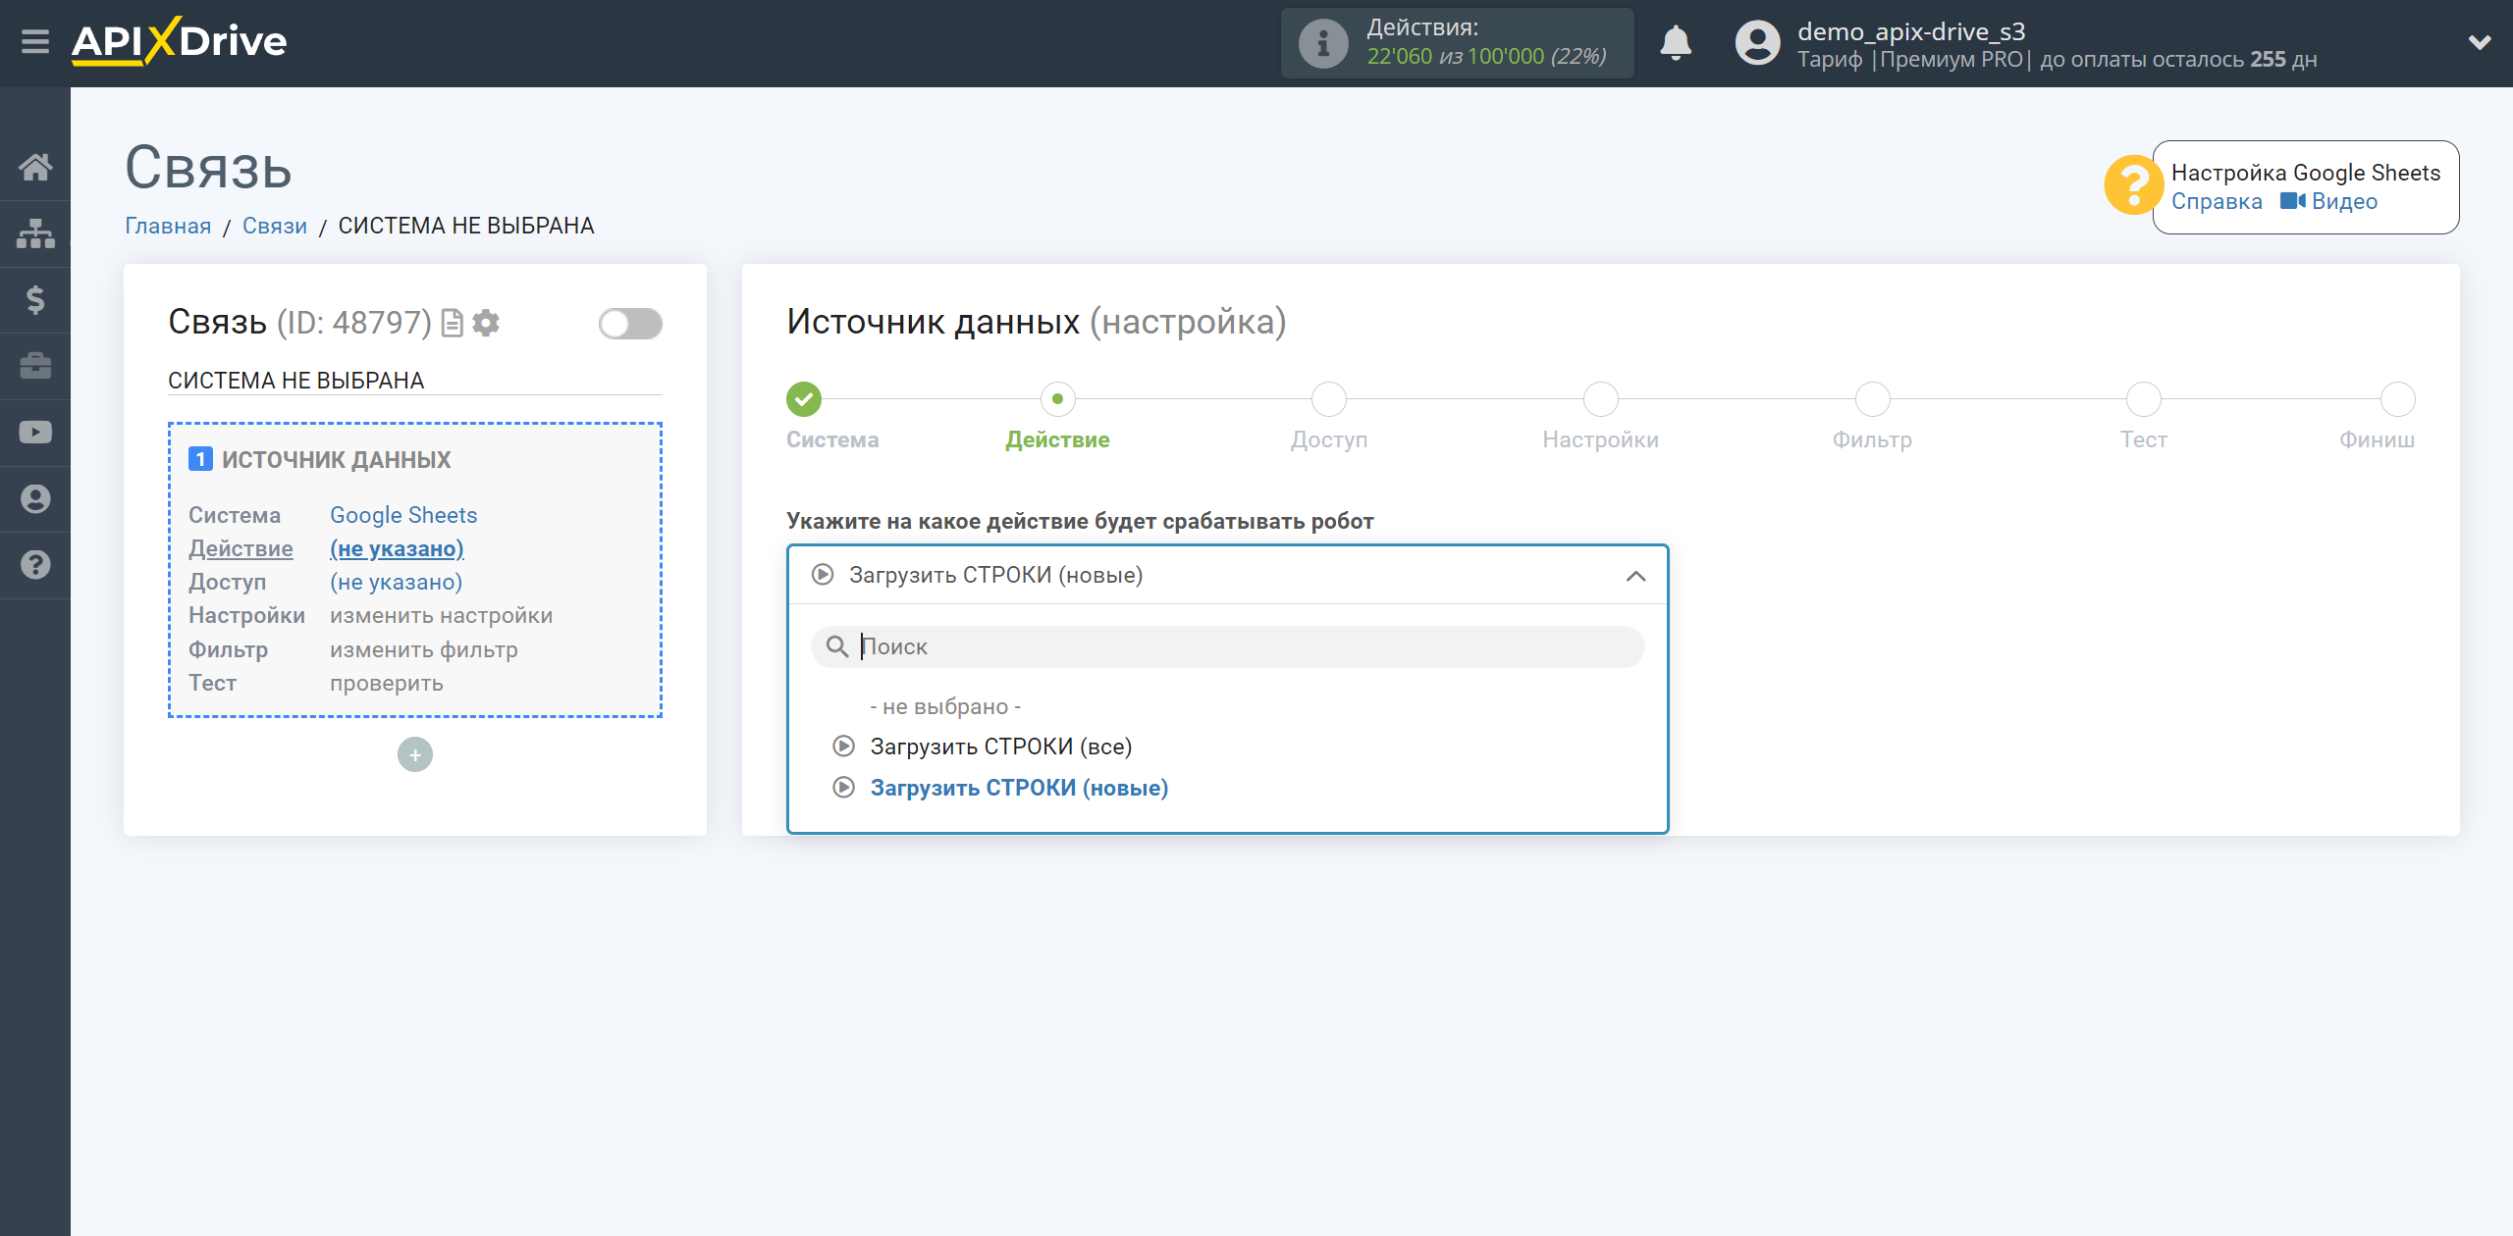Toggle the connection enable switch
This screenshot has width=2513, height=1236.
tap(630, 322)
